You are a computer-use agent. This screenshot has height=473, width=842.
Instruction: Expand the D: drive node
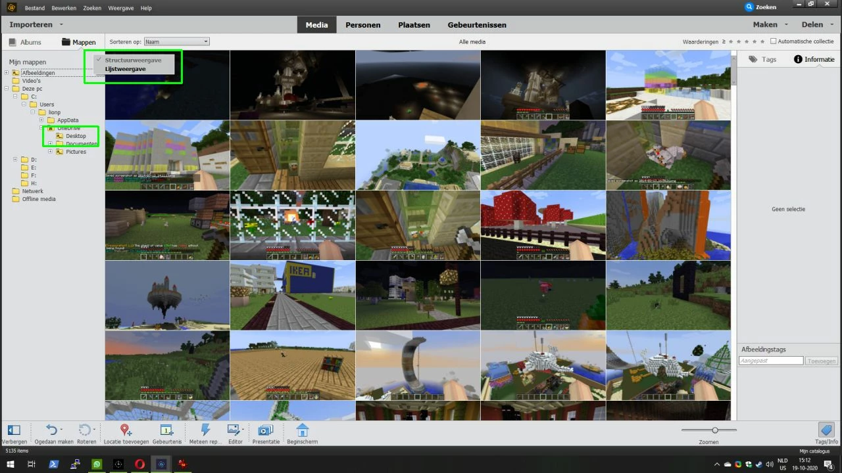point(16,160)
